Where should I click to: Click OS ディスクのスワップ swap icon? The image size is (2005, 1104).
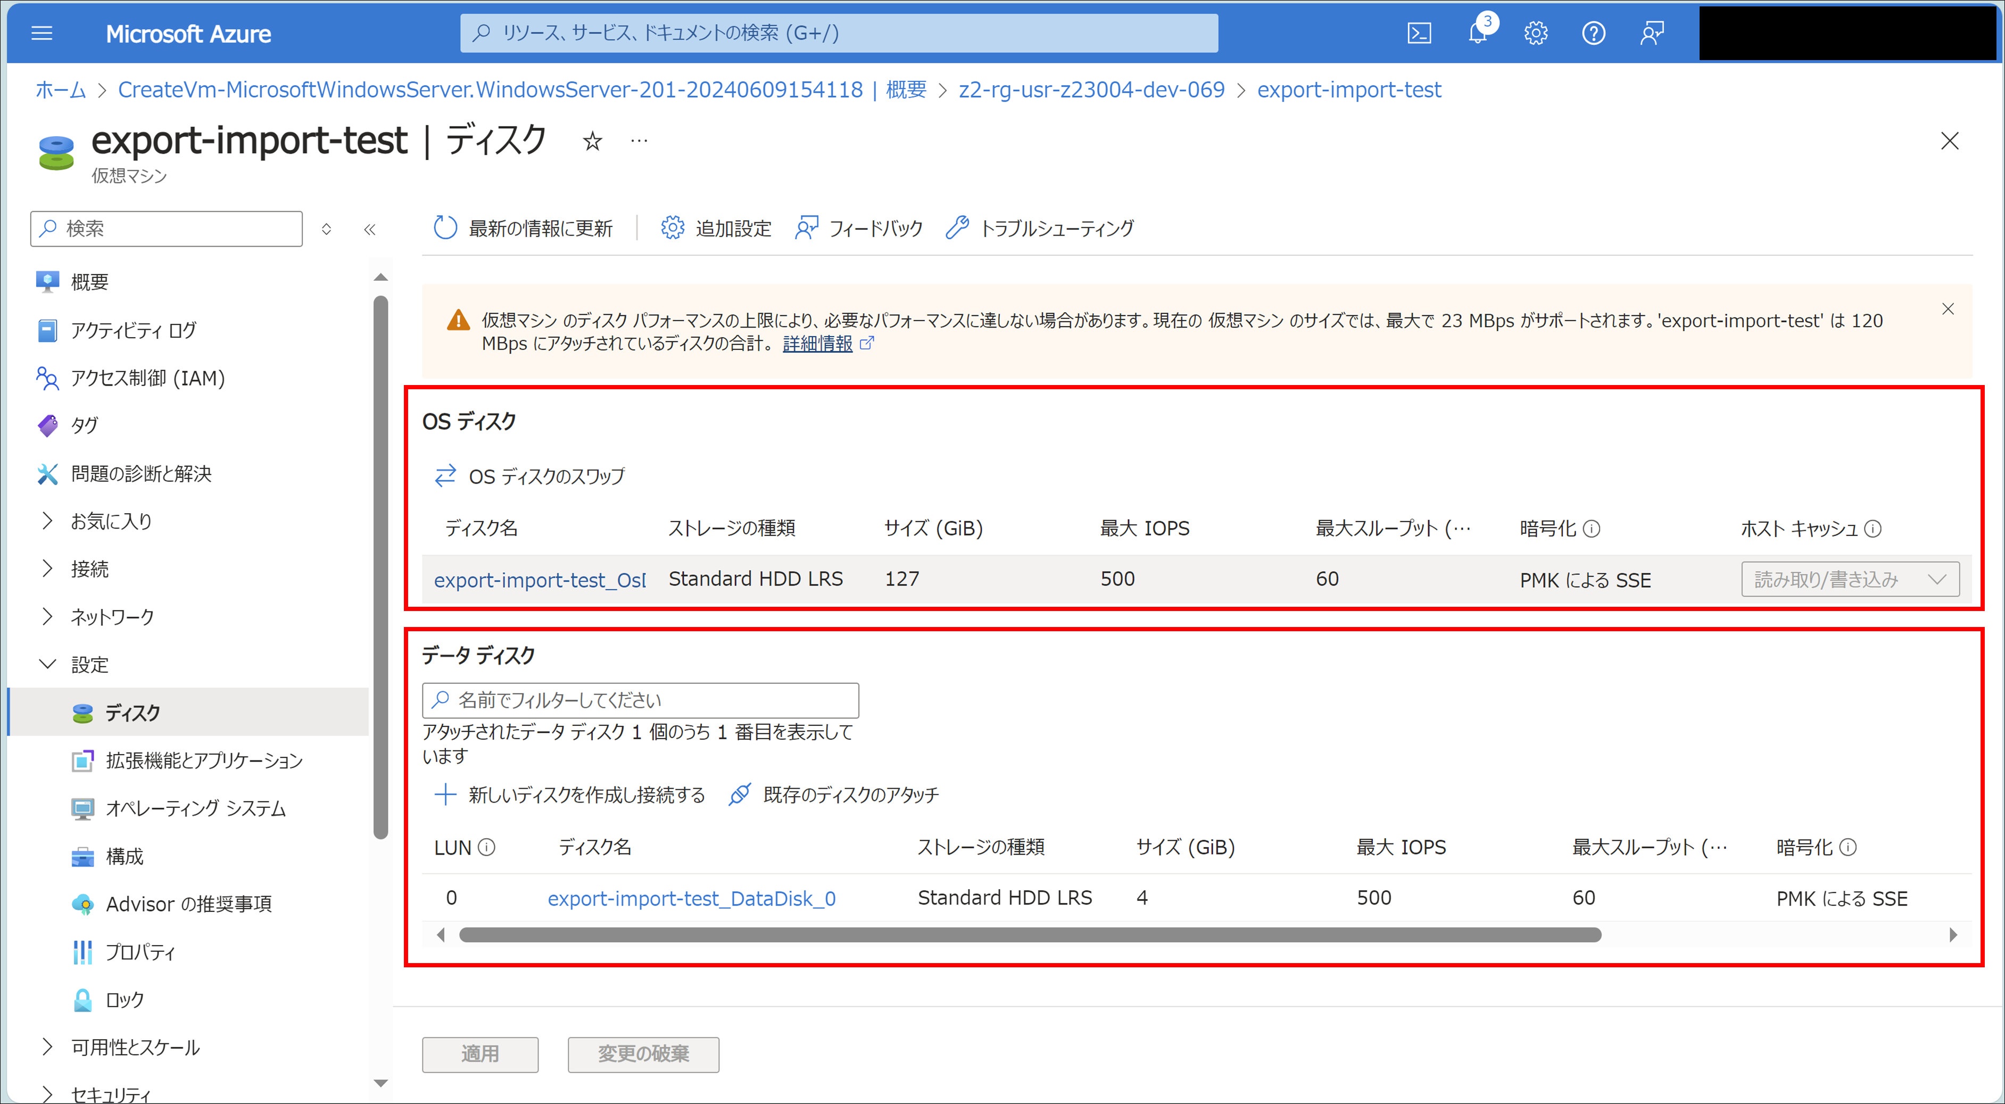click(445, 475)
